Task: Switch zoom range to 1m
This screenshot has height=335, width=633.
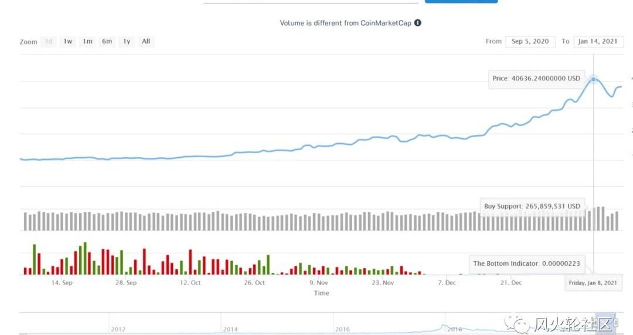Action: point(87,42)
